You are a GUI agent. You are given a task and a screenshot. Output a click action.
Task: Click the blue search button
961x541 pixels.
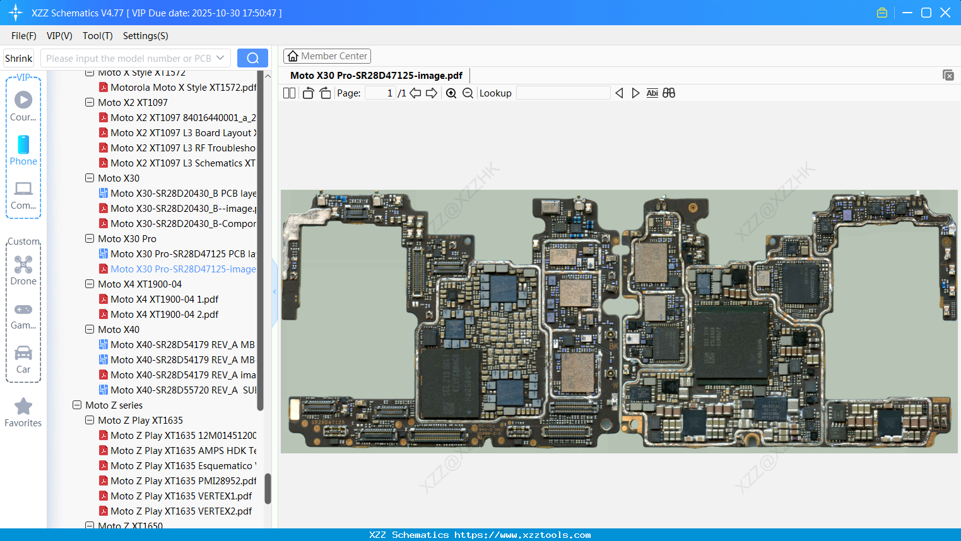point(252,58)
